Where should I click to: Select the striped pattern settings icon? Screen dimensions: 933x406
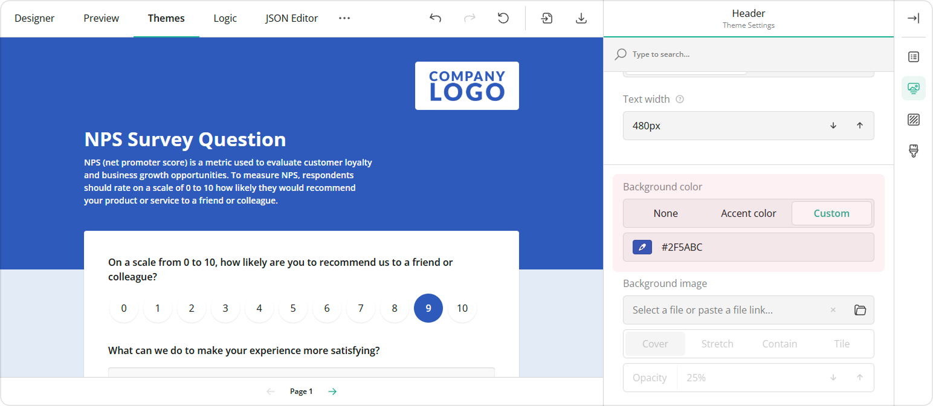click(913, 119)
